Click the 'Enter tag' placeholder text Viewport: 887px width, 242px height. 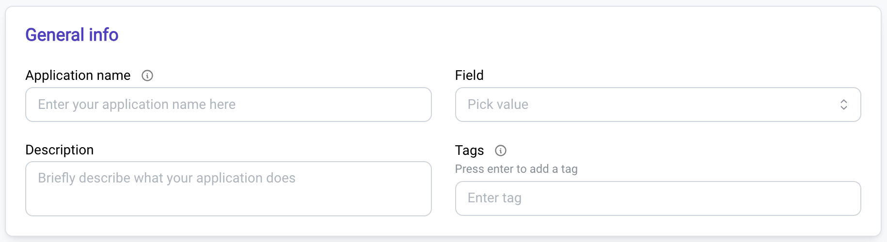coord(494,198)
